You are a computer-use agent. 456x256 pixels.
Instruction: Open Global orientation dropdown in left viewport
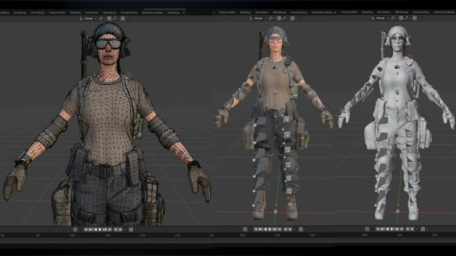(88, 19)
